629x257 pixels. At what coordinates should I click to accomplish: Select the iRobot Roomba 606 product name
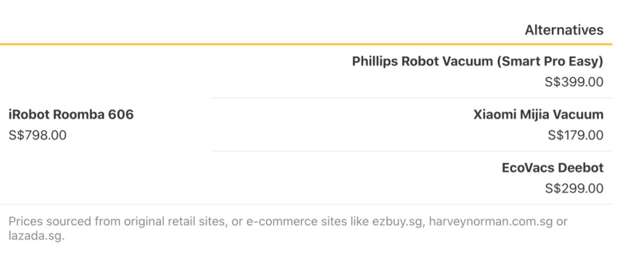pyautogui.click(x=71, y=114)
